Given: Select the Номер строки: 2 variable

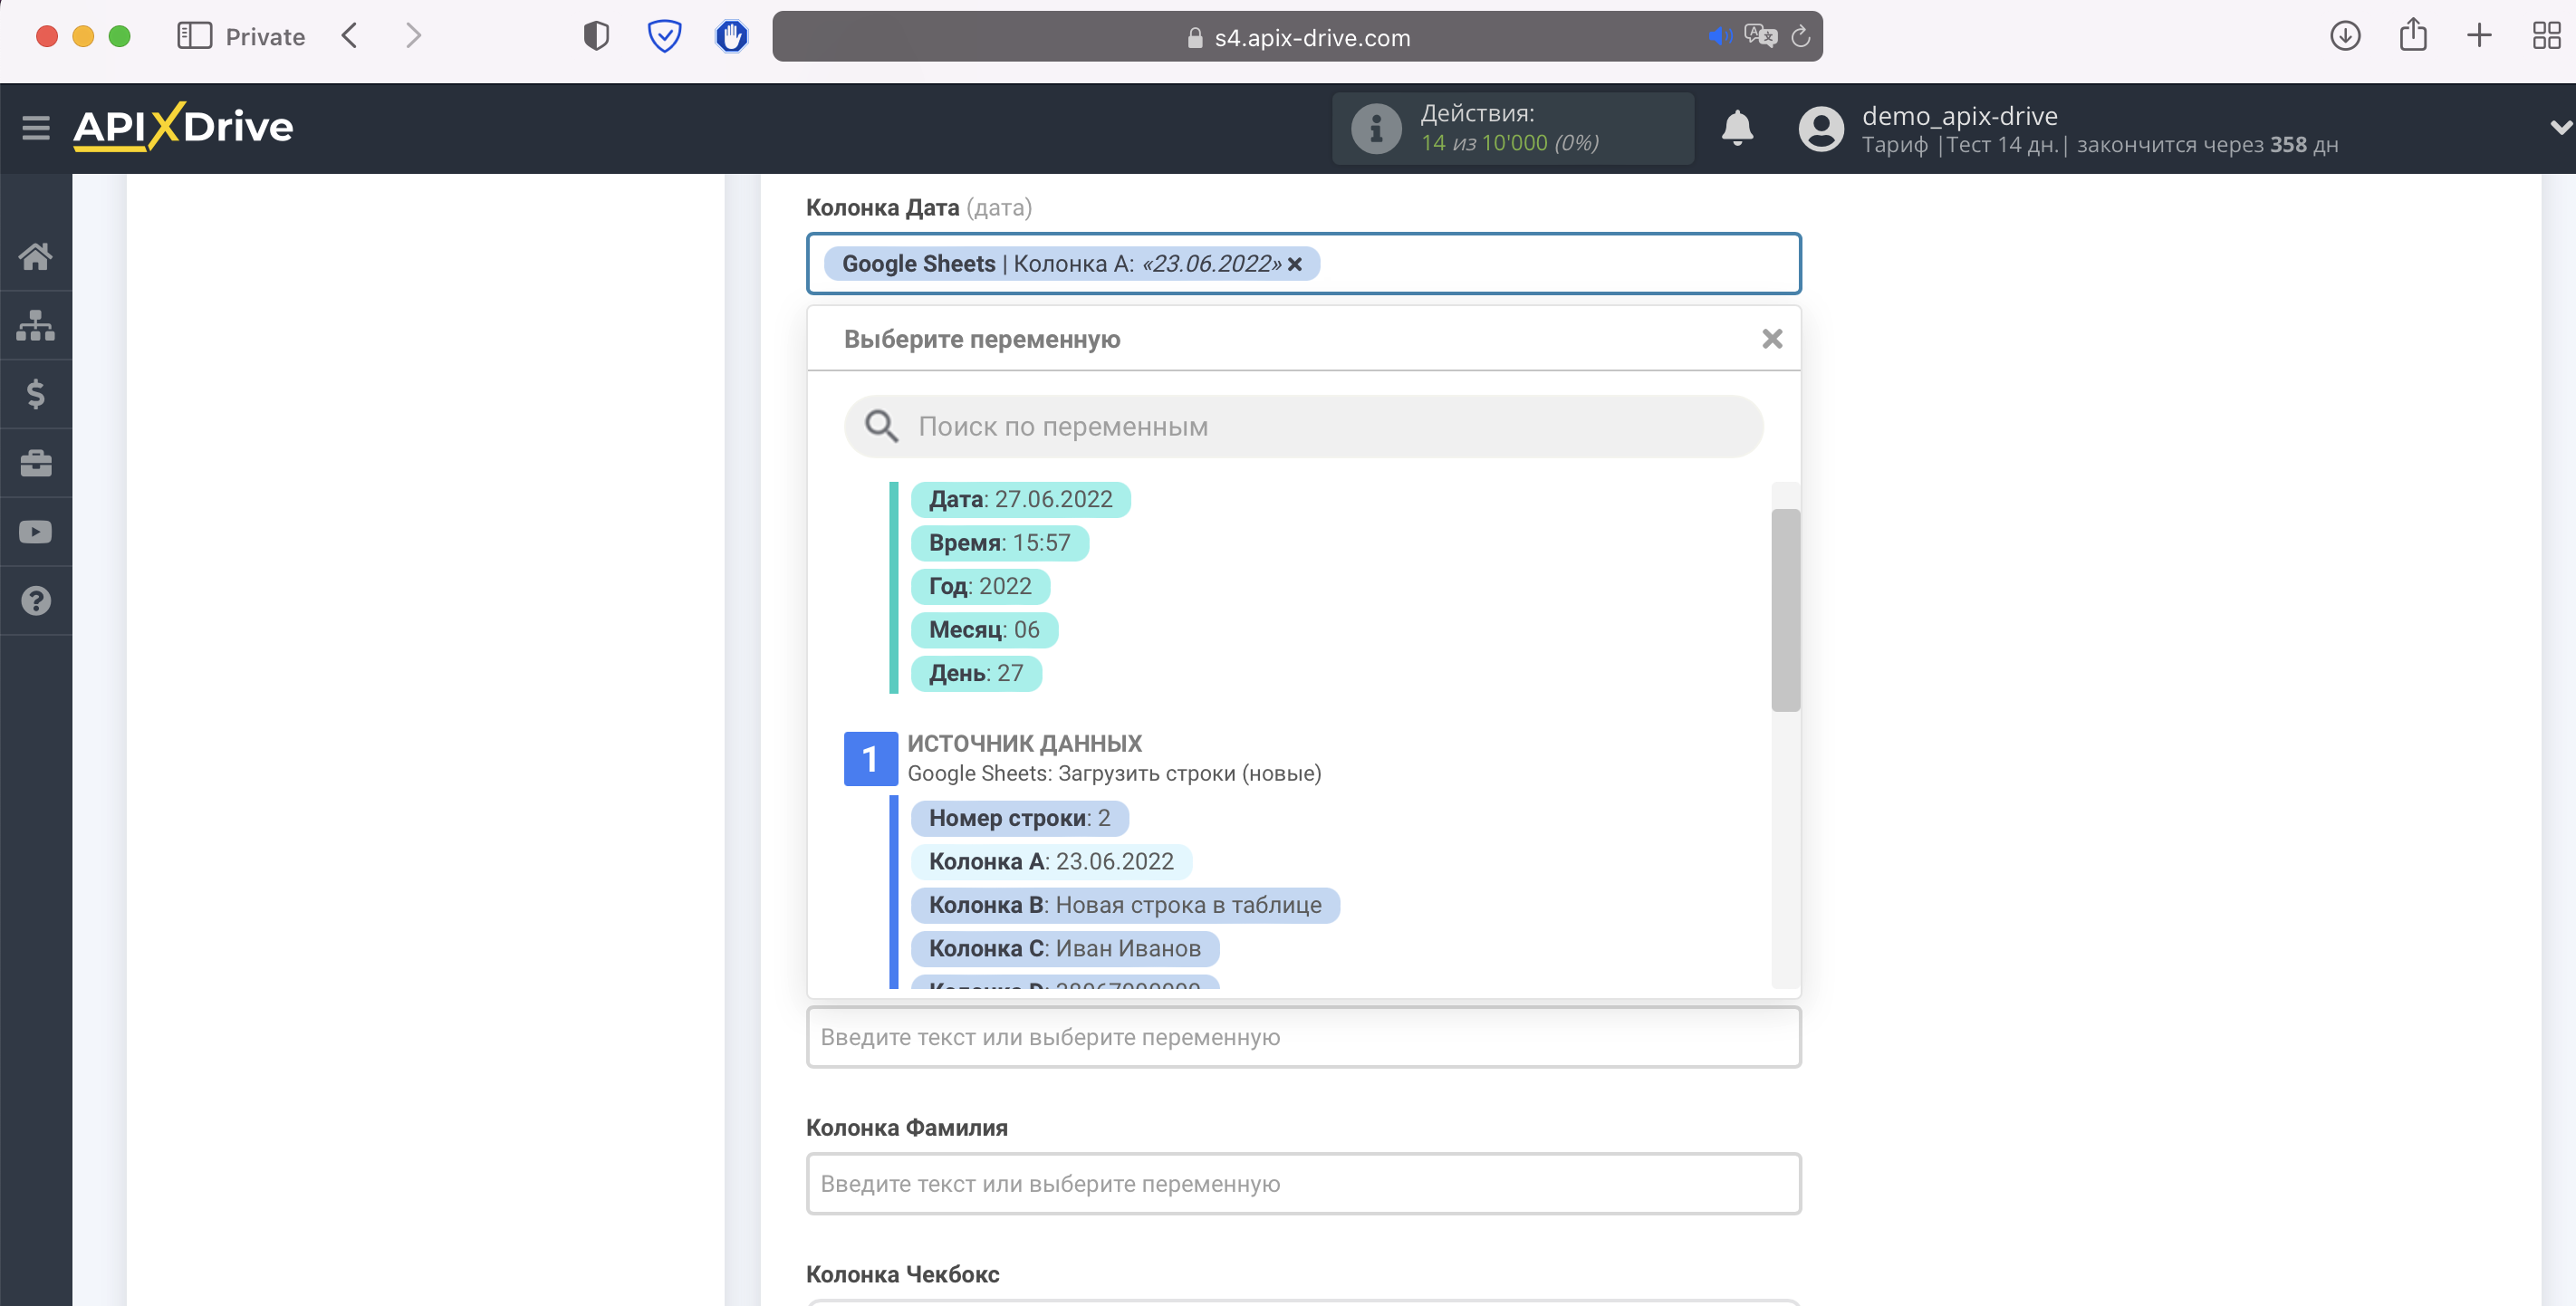Looking at the screenshot, I should (x=1019, y=819).
